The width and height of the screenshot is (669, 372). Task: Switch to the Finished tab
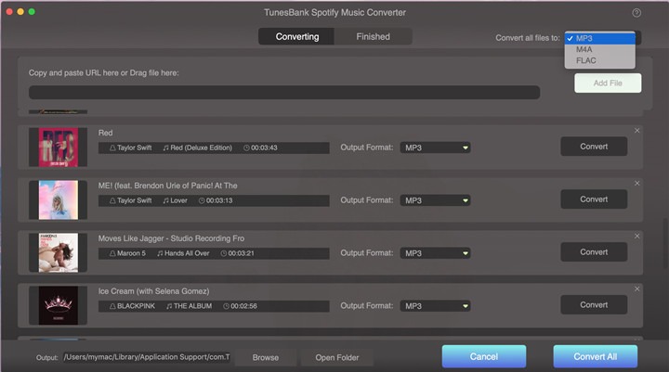coord(373,37)
